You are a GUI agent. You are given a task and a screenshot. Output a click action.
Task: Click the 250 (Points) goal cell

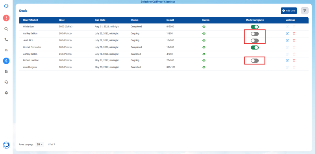pos(65,54)
